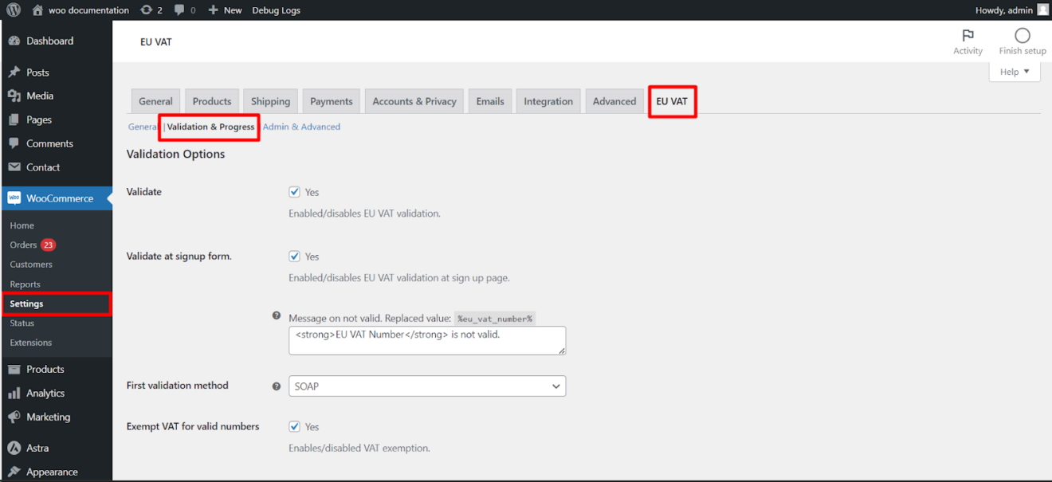Open the Payments settings tab
The height and width of the screenshot is (482, 1052).
coord(331,100)
